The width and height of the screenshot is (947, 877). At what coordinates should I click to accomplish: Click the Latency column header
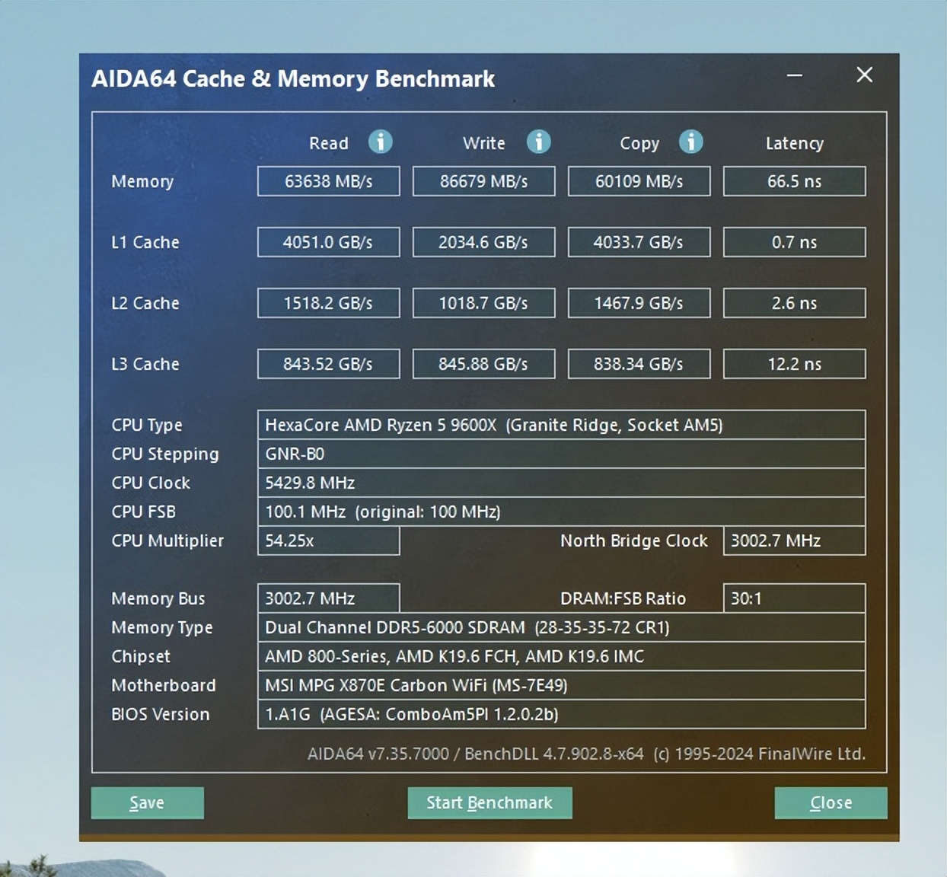[794, 143]
